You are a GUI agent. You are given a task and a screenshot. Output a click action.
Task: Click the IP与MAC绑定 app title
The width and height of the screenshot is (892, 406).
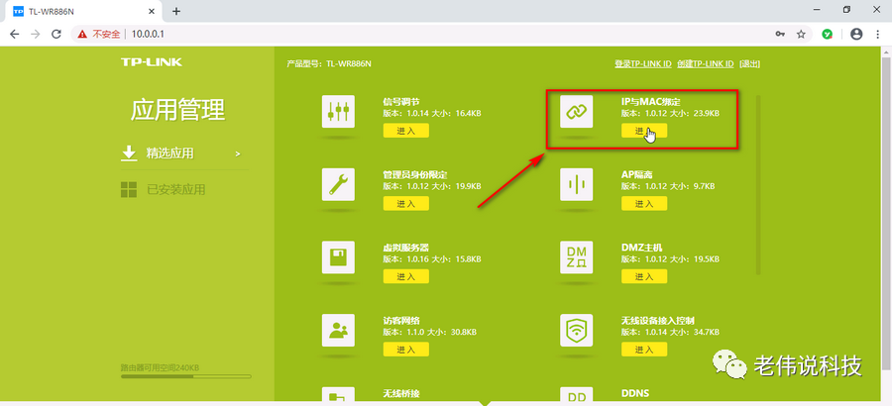point(651,102)
